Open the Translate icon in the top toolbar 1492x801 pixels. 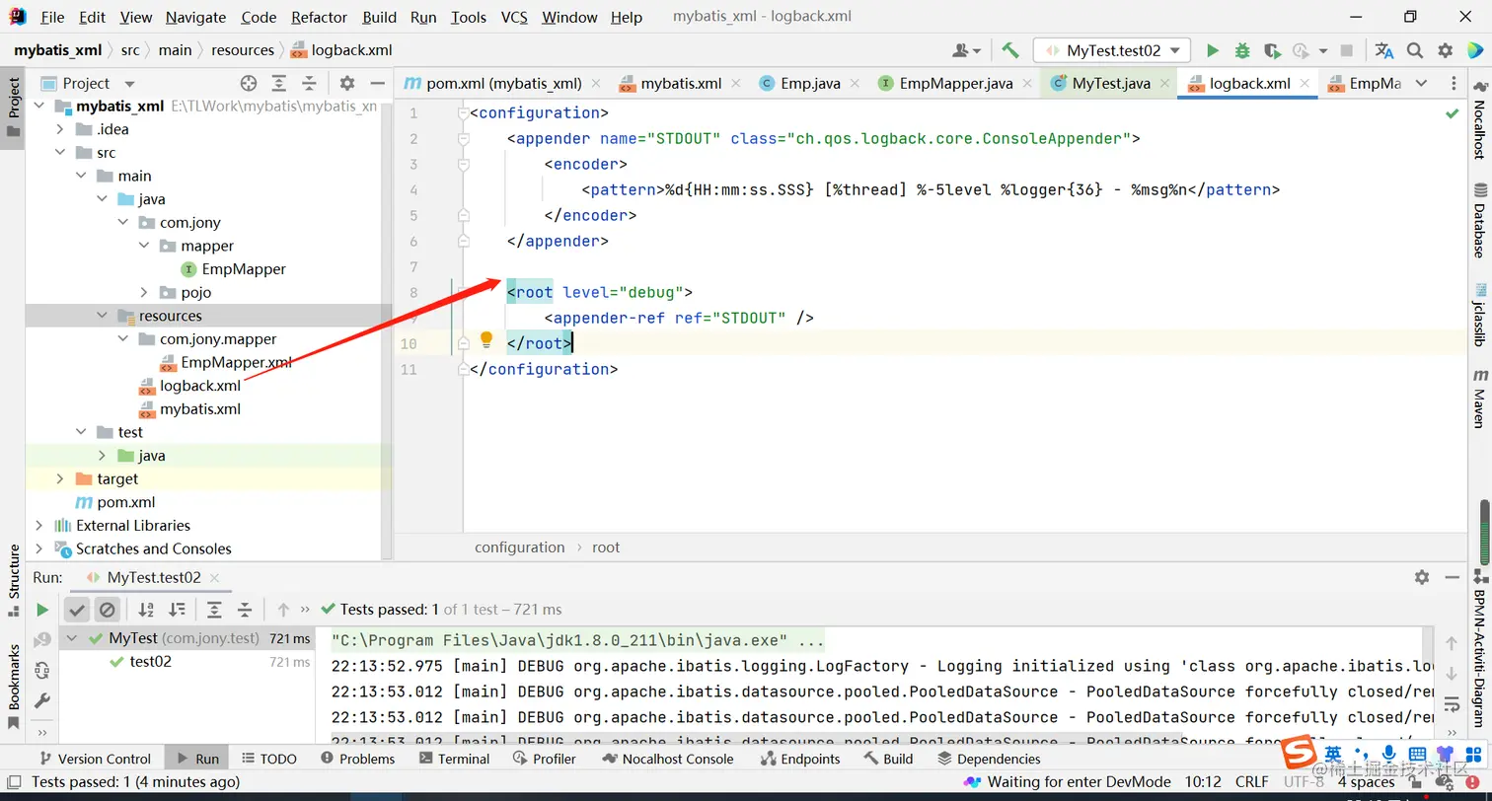click(x=1384, y=50)
